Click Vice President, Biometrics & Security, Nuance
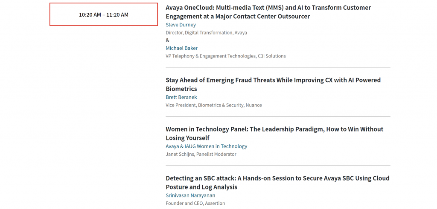 [x=214, y=105]
